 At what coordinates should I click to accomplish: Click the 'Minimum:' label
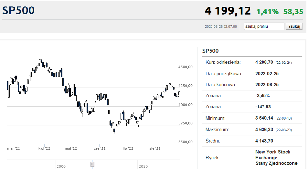coord(215,118)
